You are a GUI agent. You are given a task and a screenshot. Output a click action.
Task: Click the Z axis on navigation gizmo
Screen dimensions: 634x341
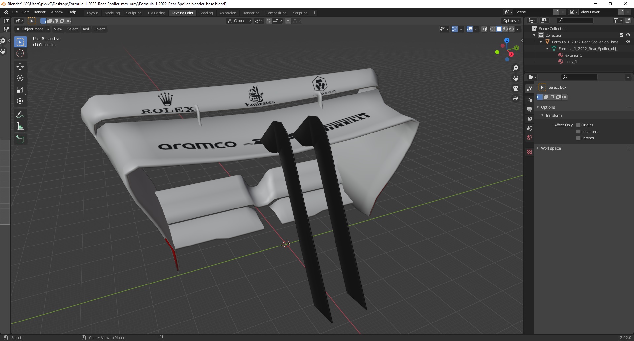(x=507, y=40)
